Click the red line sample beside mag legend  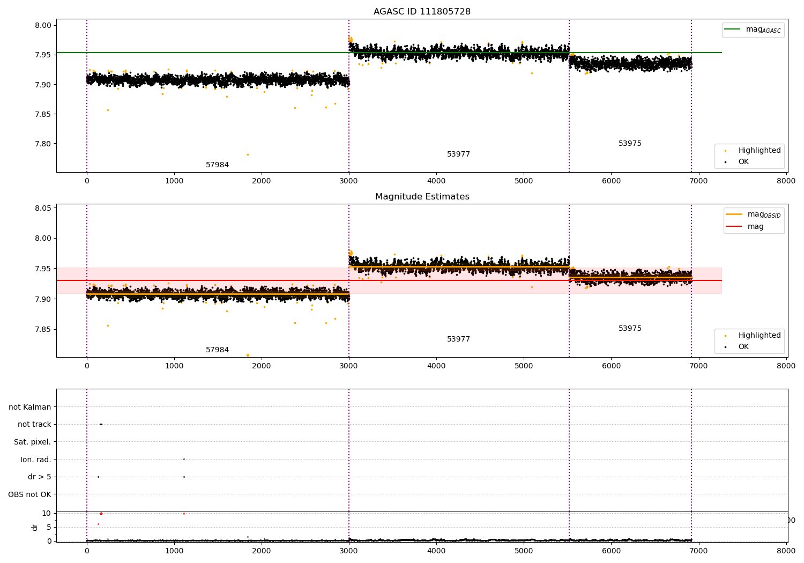tap(734, 227)
